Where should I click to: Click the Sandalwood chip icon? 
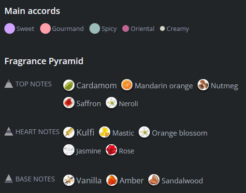[154, 180]
